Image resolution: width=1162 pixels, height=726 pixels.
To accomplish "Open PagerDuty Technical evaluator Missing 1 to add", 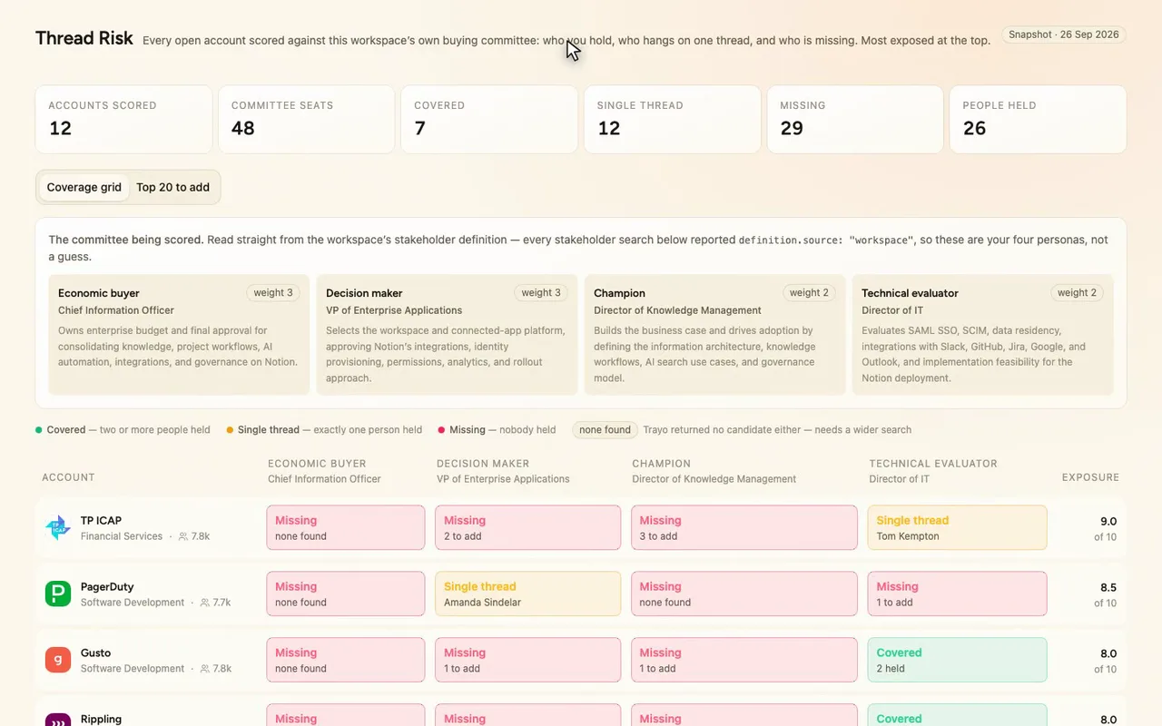I will (957, 594).
